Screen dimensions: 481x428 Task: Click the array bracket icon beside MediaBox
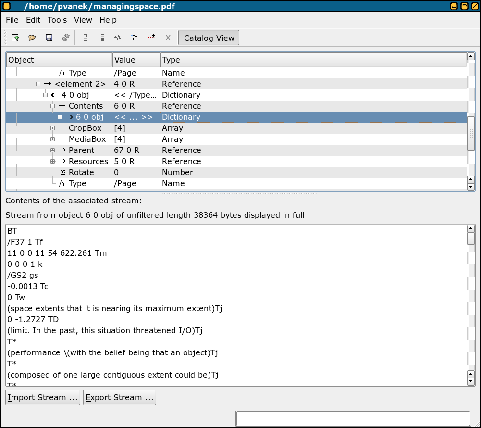click(62, 139)
